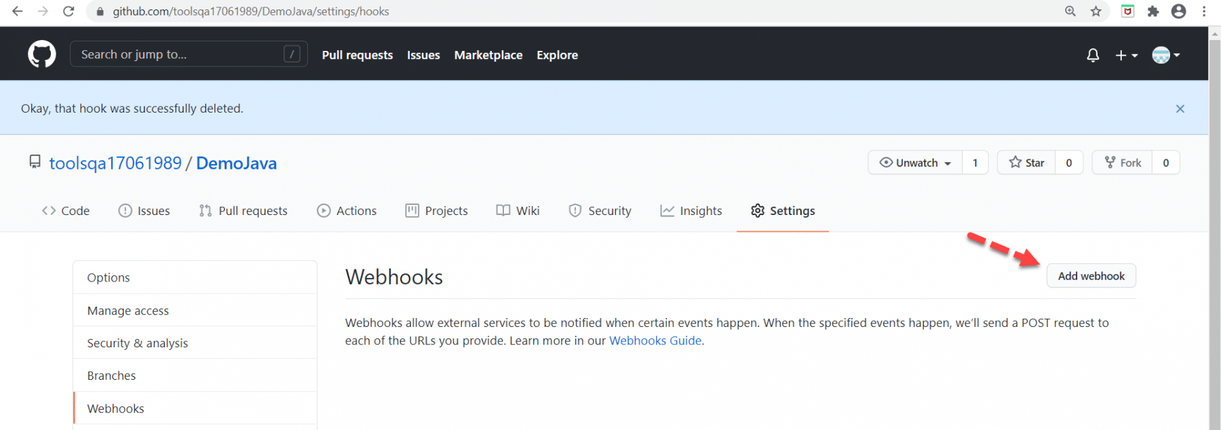
Task: Open the user avatar menu
Action: pyautogui.click(x=1166, y=55)
